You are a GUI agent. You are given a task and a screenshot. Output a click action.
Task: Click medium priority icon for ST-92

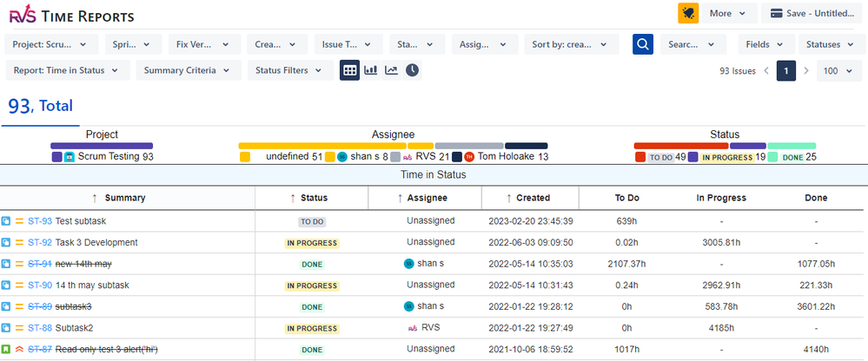click(x=19, y=243)
